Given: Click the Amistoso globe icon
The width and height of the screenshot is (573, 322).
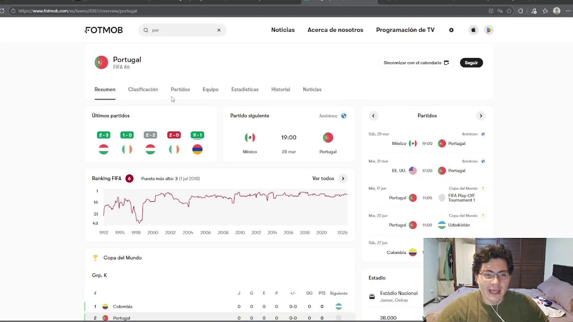Looking at the screenshot, I should coord(344,116).
